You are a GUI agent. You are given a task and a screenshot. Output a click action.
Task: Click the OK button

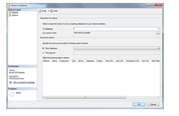pyautogui.click(x=139, y=104)
